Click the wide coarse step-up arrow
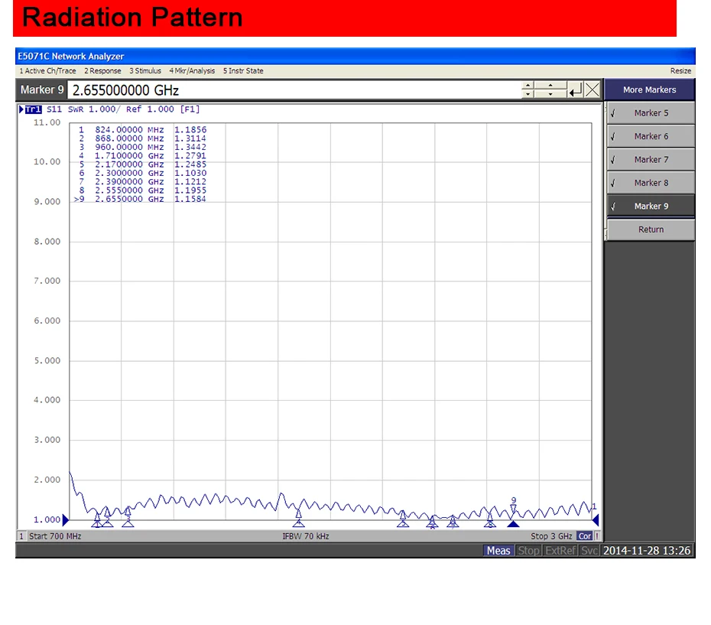The height and width of the screenshot is (625, 711). point(550,86)
